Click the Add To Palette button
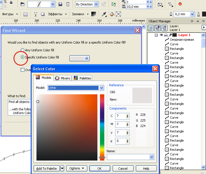The image size is (206, 174). [47, 169]
